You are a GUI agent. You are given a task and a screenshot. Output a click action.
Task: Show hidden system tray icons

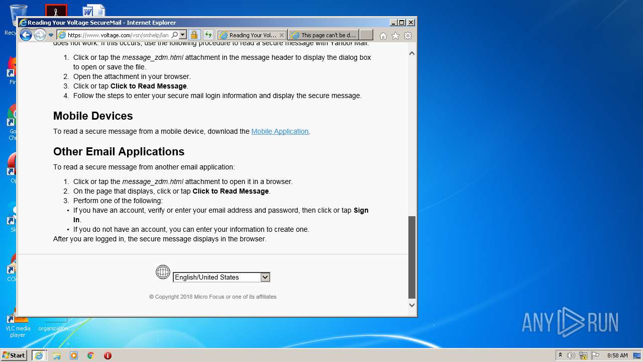pos(560,355)
